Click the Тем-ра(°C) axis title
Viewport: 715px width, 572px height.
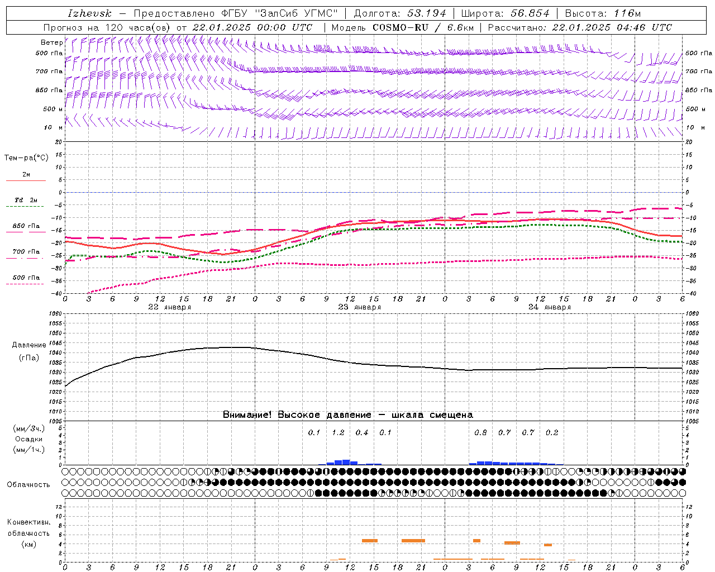[26, 158]
